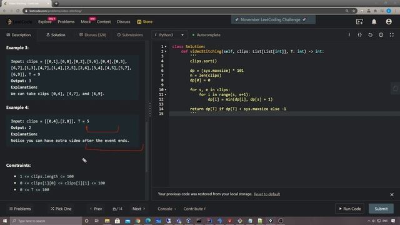Collapse the for loop fold on line 10
This screenshot has width=400, height=225.
(166, 90)
